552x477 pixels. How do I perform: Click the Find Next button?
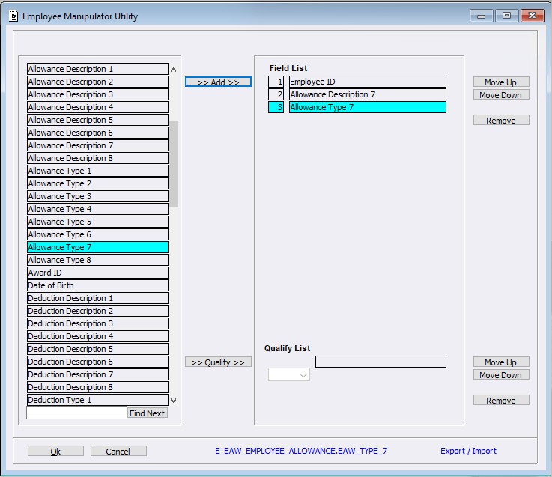click(147, 413)
